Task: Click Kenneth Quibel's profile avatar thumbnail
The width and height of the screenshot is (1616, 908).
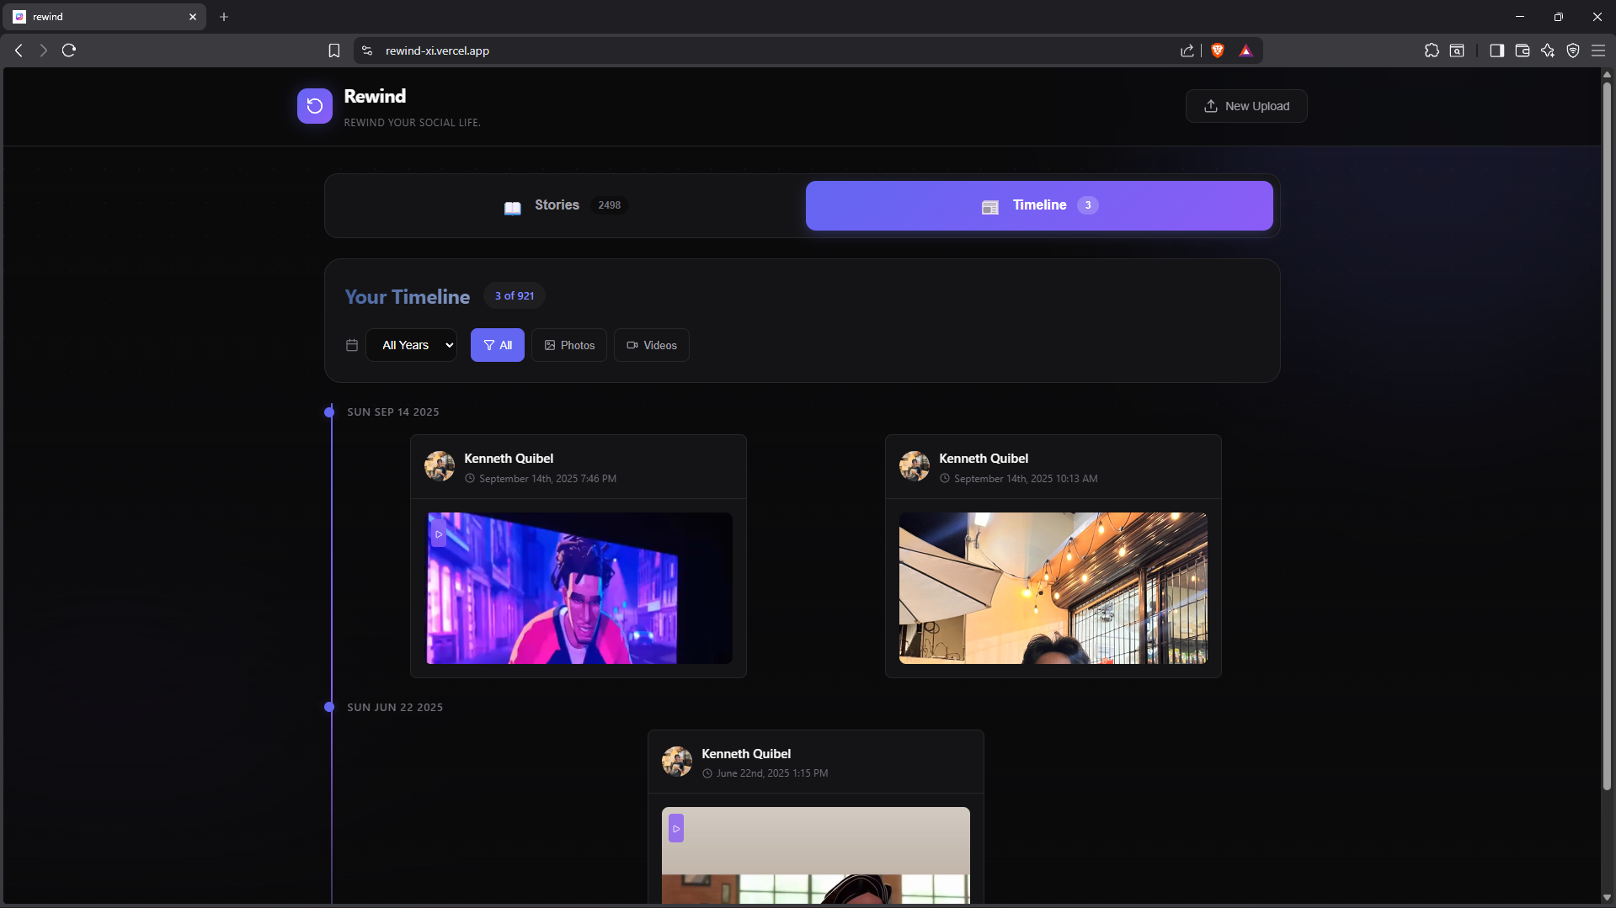Action: (439, 466)
